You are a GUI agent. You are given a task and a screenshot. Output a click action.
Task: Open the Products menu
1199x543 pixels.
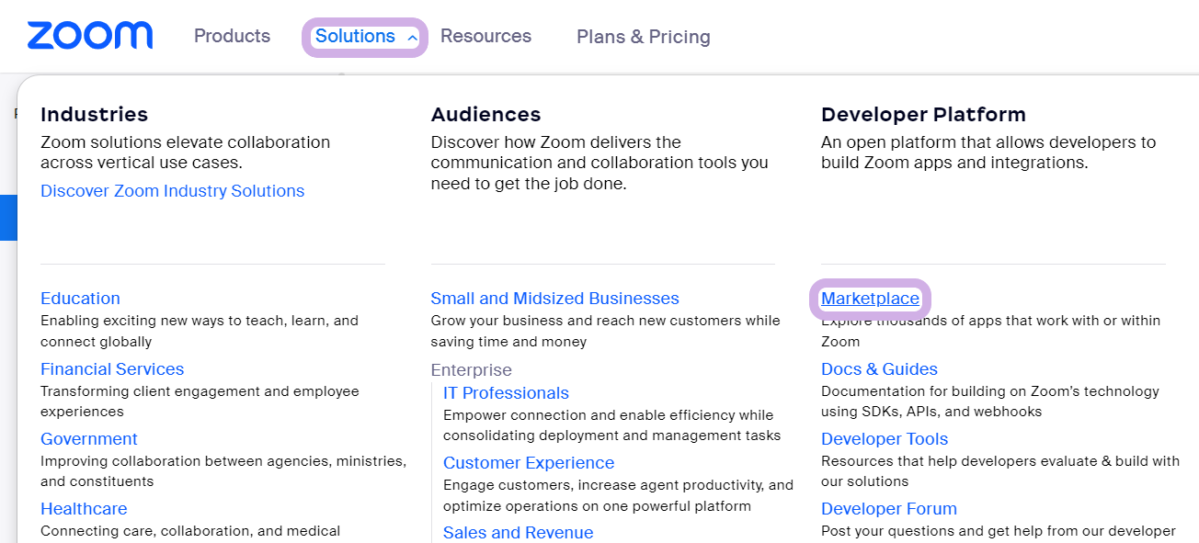[232, 36]
